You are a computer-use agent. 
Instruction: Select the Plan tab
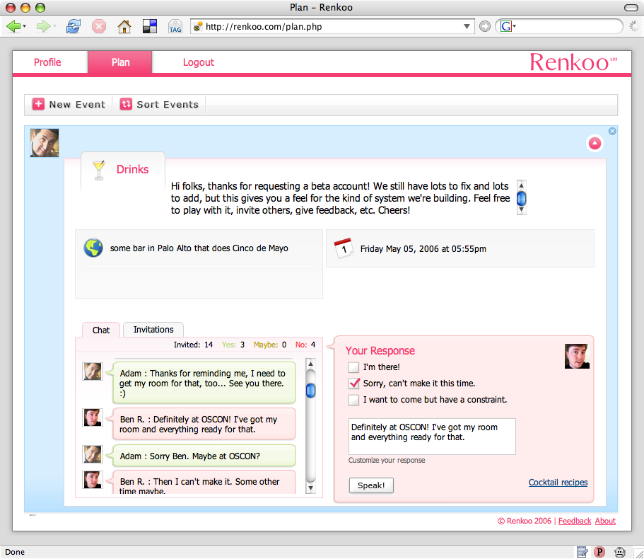coord(120,62)
